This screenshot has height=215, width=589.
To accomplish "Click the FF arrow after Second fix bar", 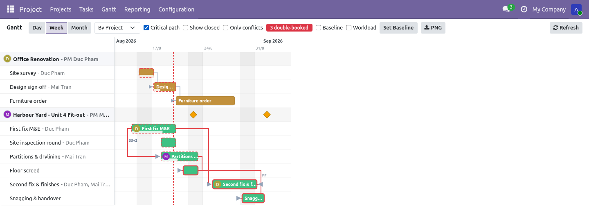I will pyautogui.click(x=261, y=184).
